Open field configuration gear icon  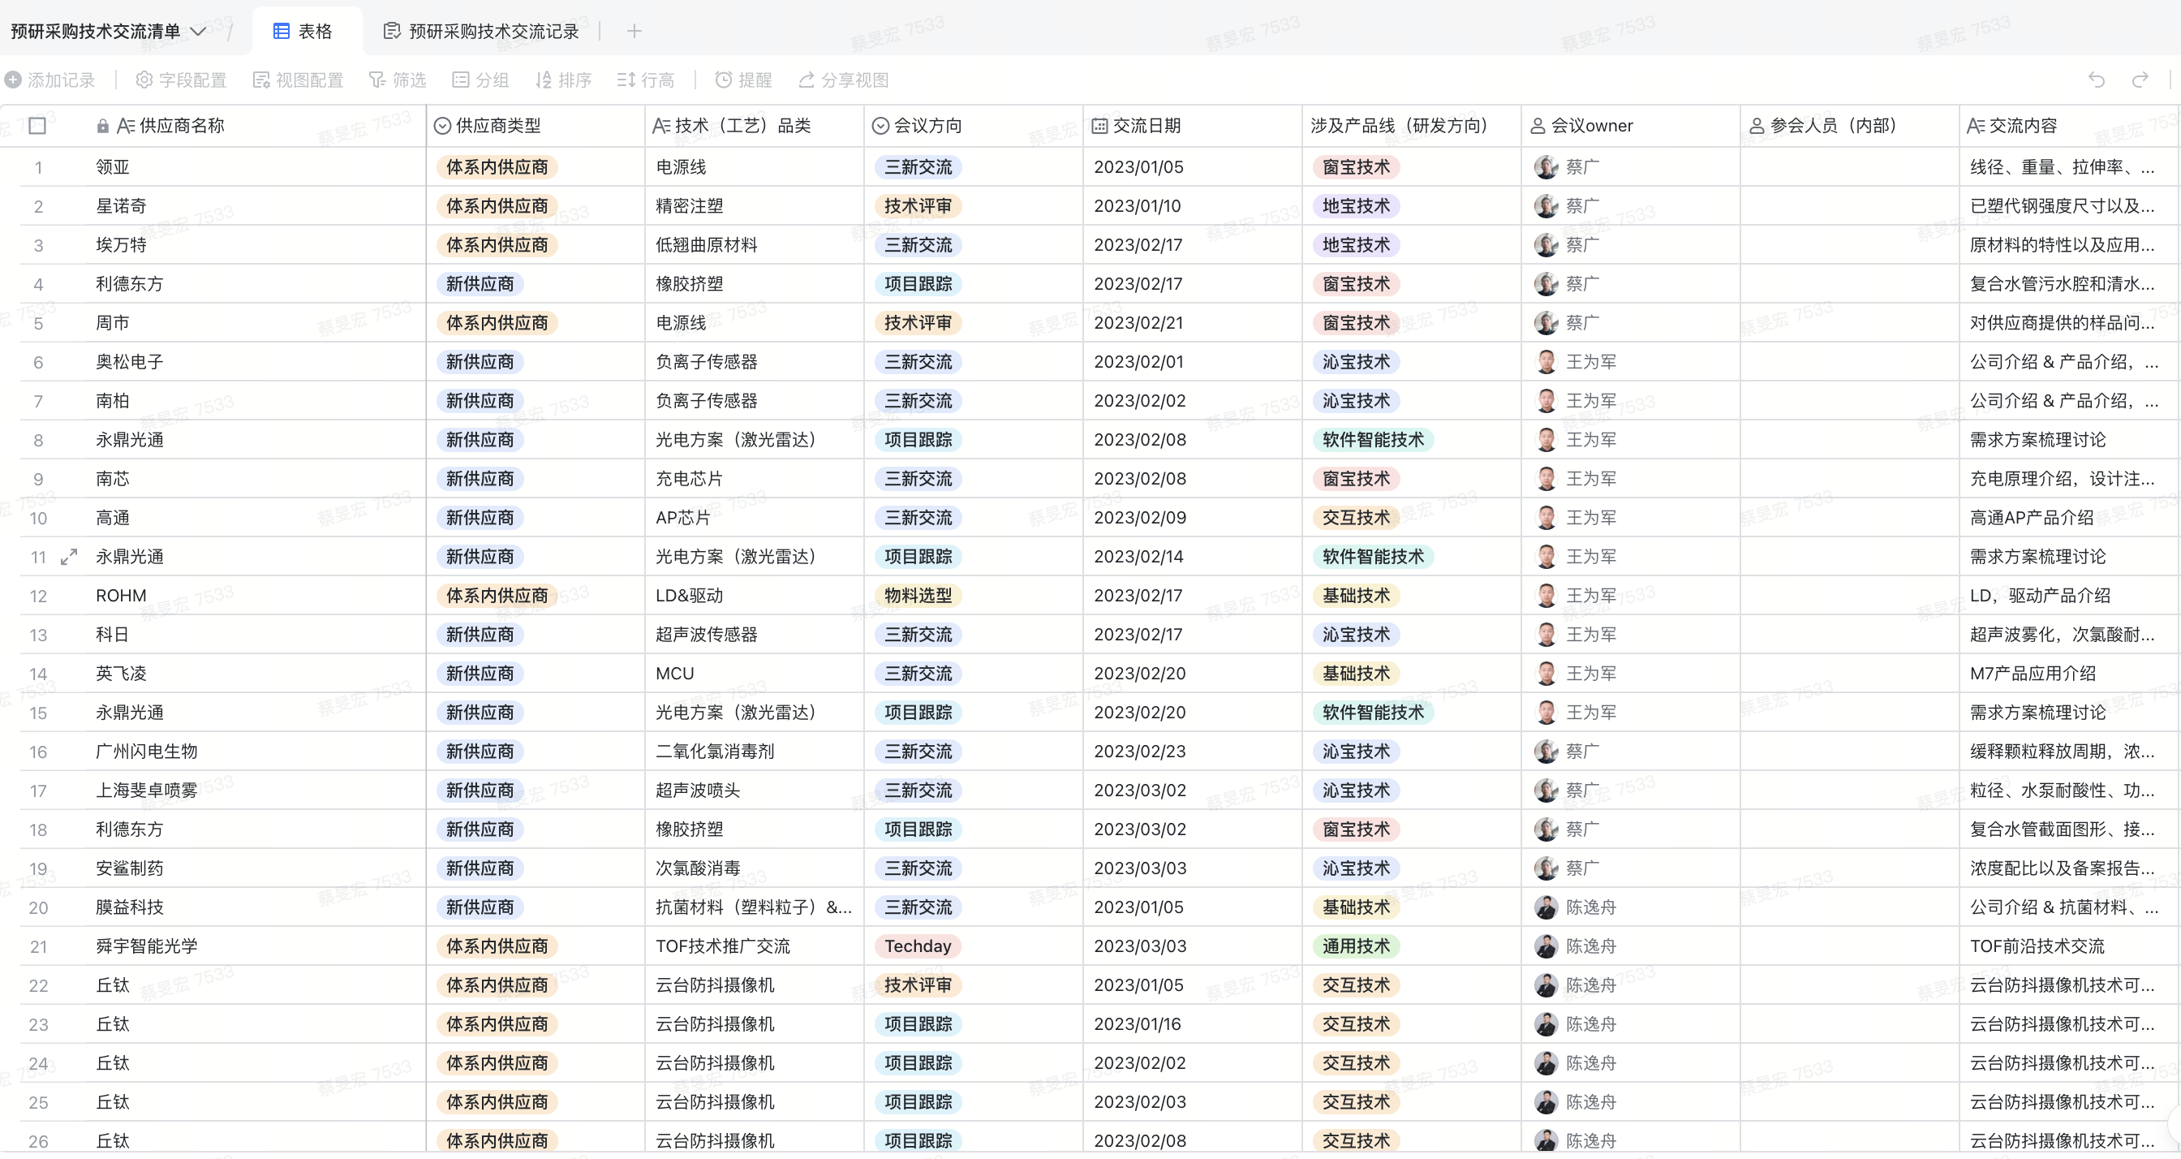coord(144,80)
